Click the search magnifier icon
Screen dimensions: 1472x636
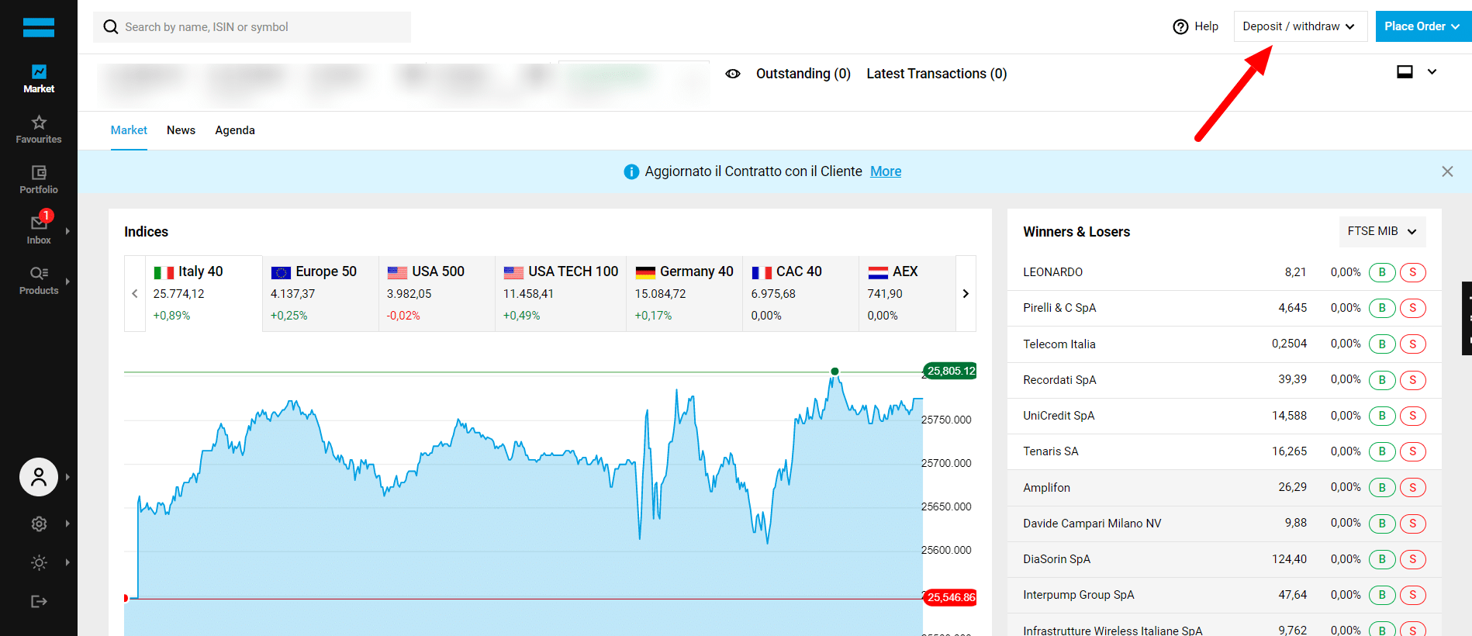coord(111,27)
